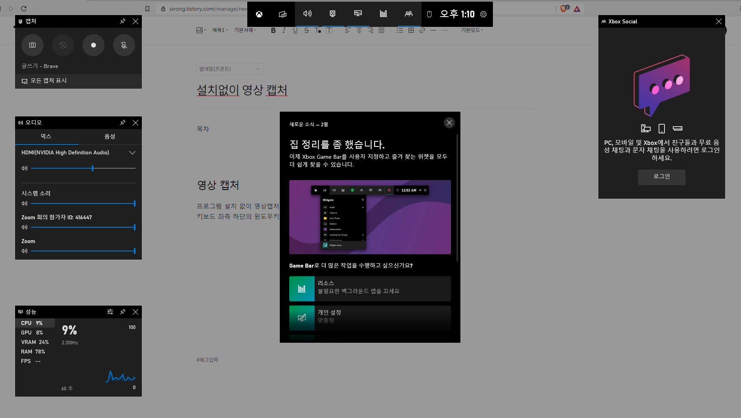Center align text in the editor
This screenshot has width=741, height=418.
pos(359,30)
